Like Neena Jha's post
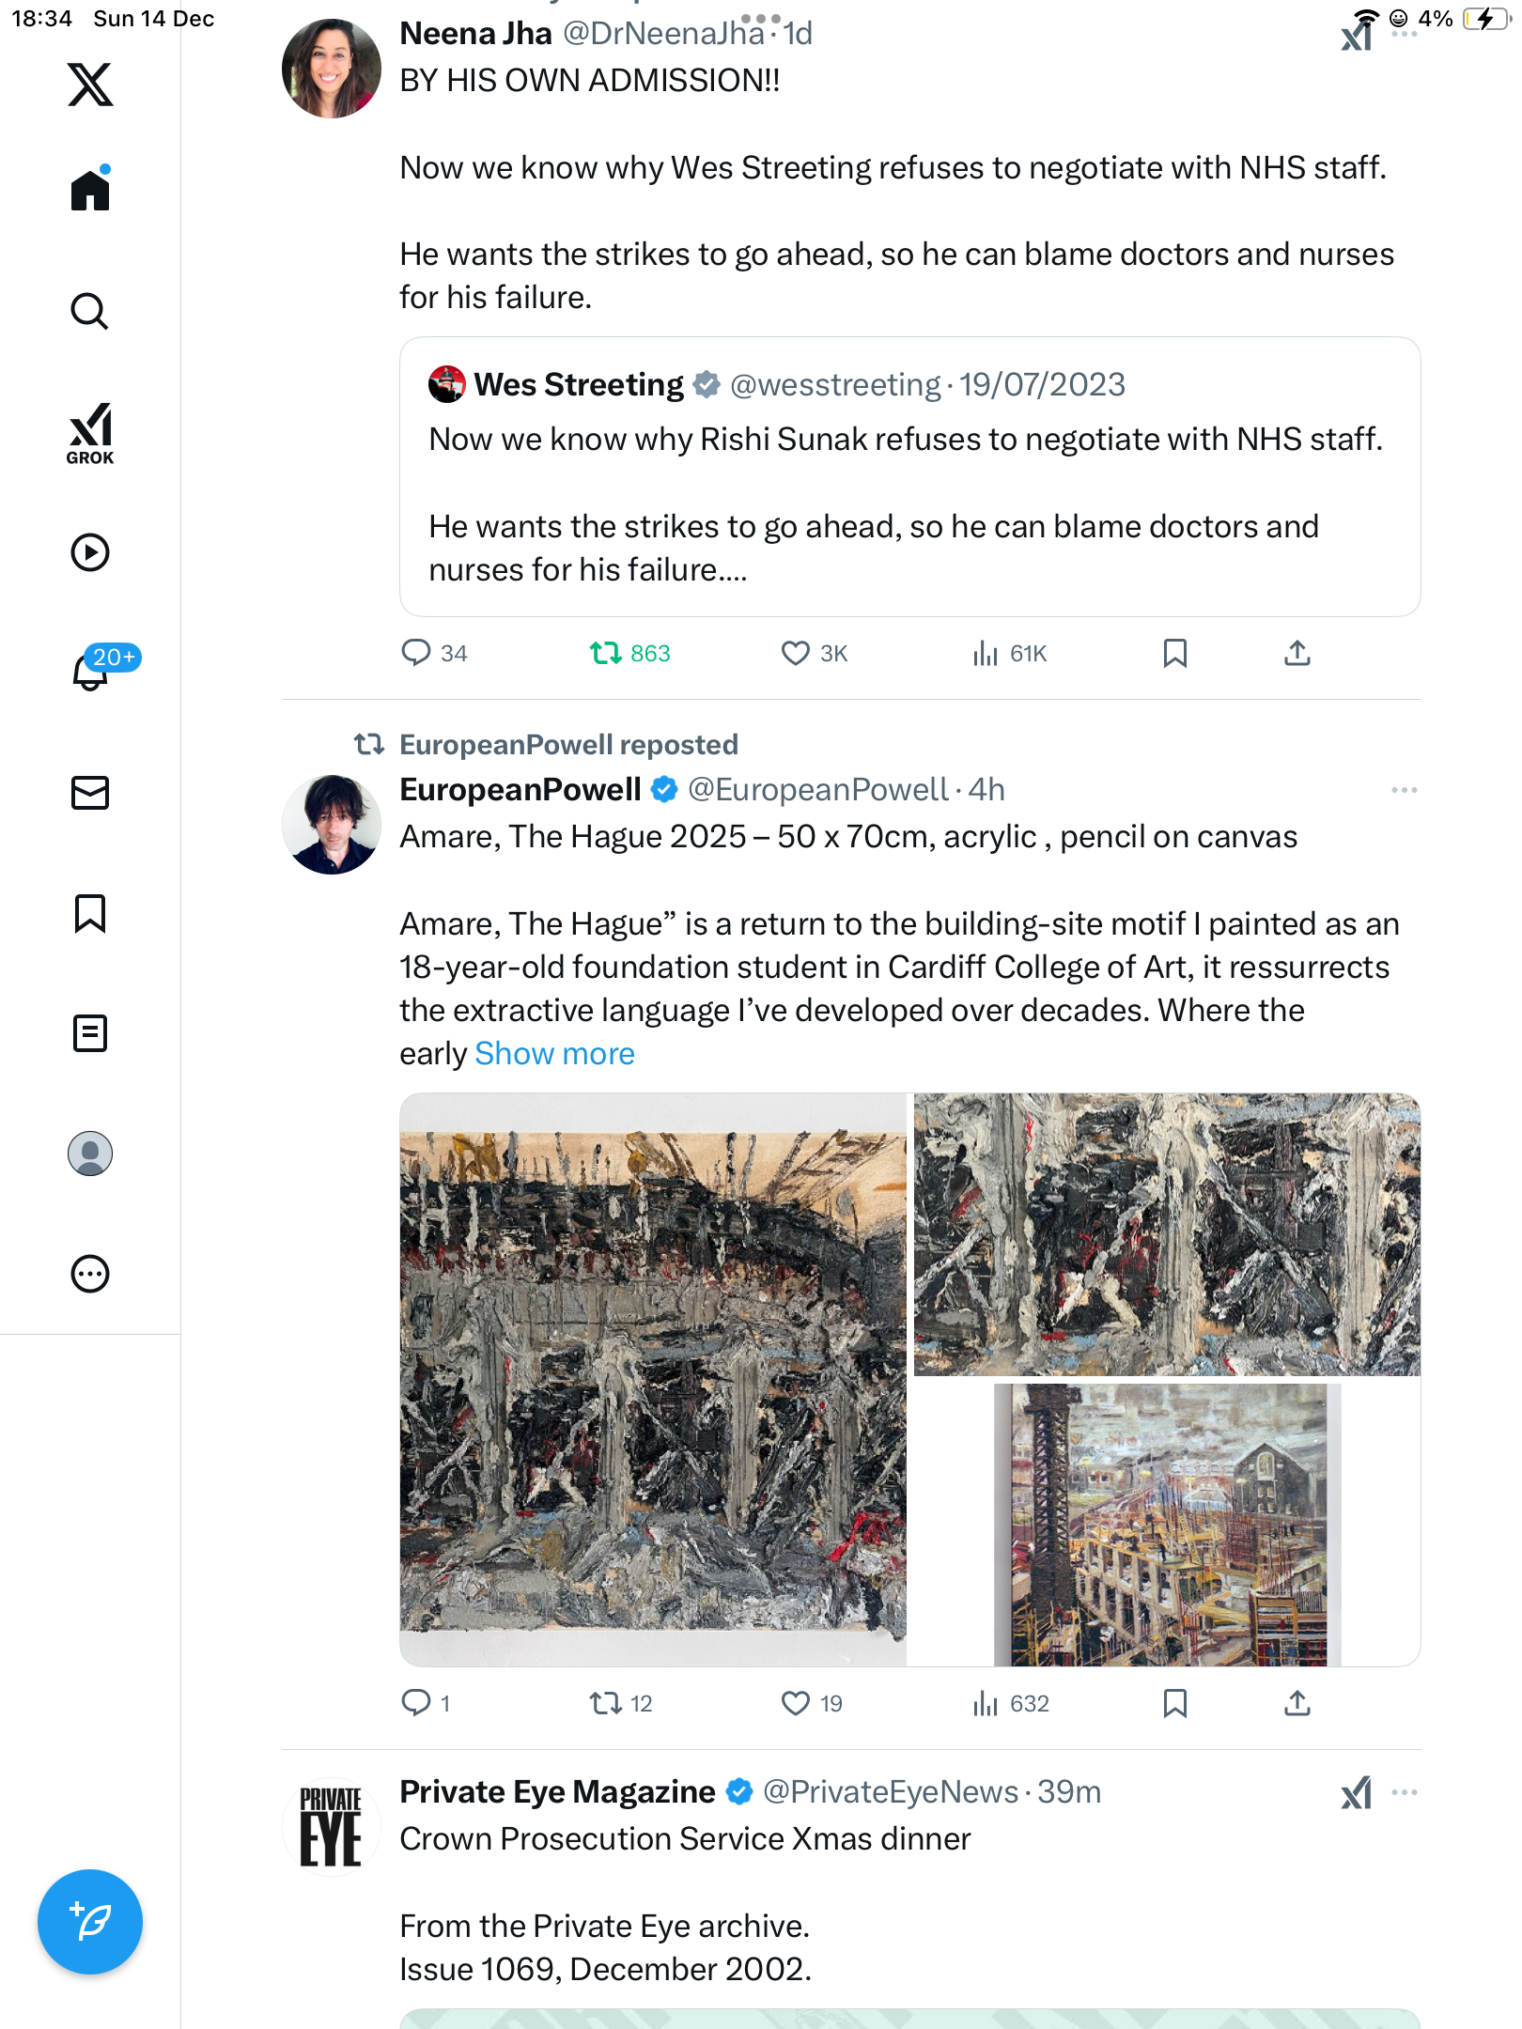This screenshot has height=2029, width=1522. coord(796,653)
